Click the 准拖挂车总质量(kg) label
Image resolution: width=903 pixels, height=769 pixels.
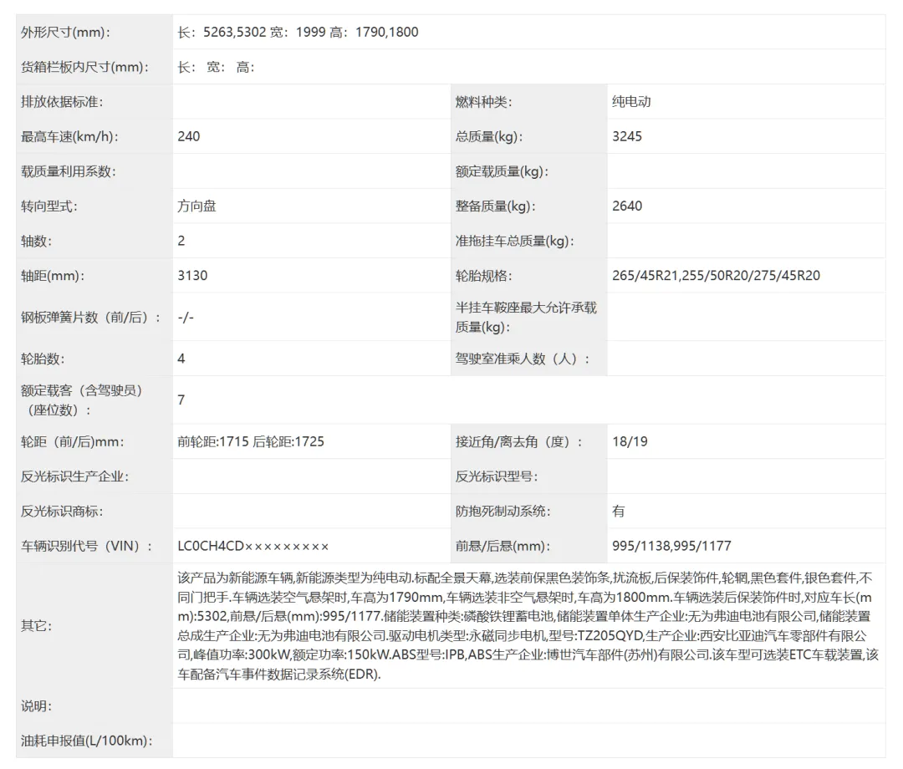point(514,242)
